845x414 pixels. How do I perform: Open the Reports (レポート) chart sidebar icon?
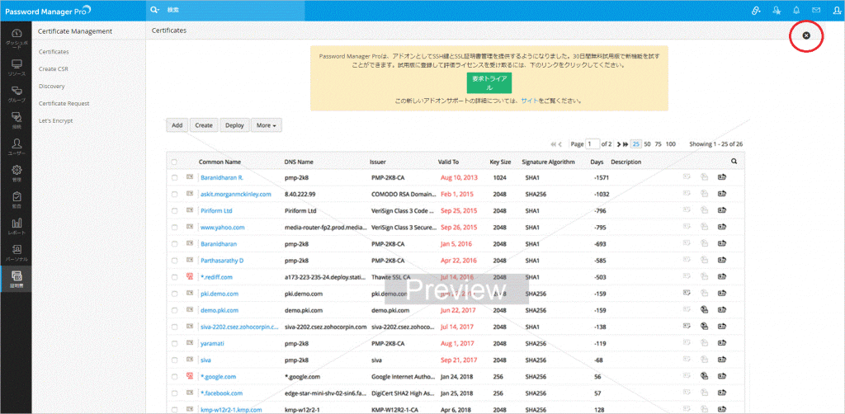click(x=16, y=226)
